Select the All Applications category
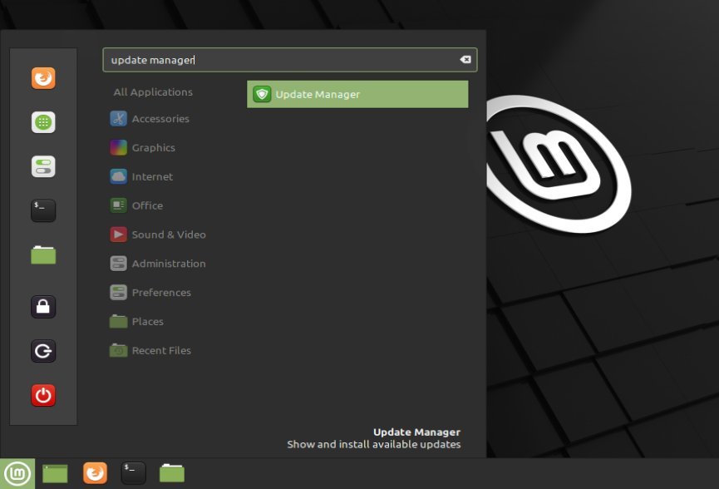Image resolution: width=719 pixels, height=489 pixels. pos(152,91)
